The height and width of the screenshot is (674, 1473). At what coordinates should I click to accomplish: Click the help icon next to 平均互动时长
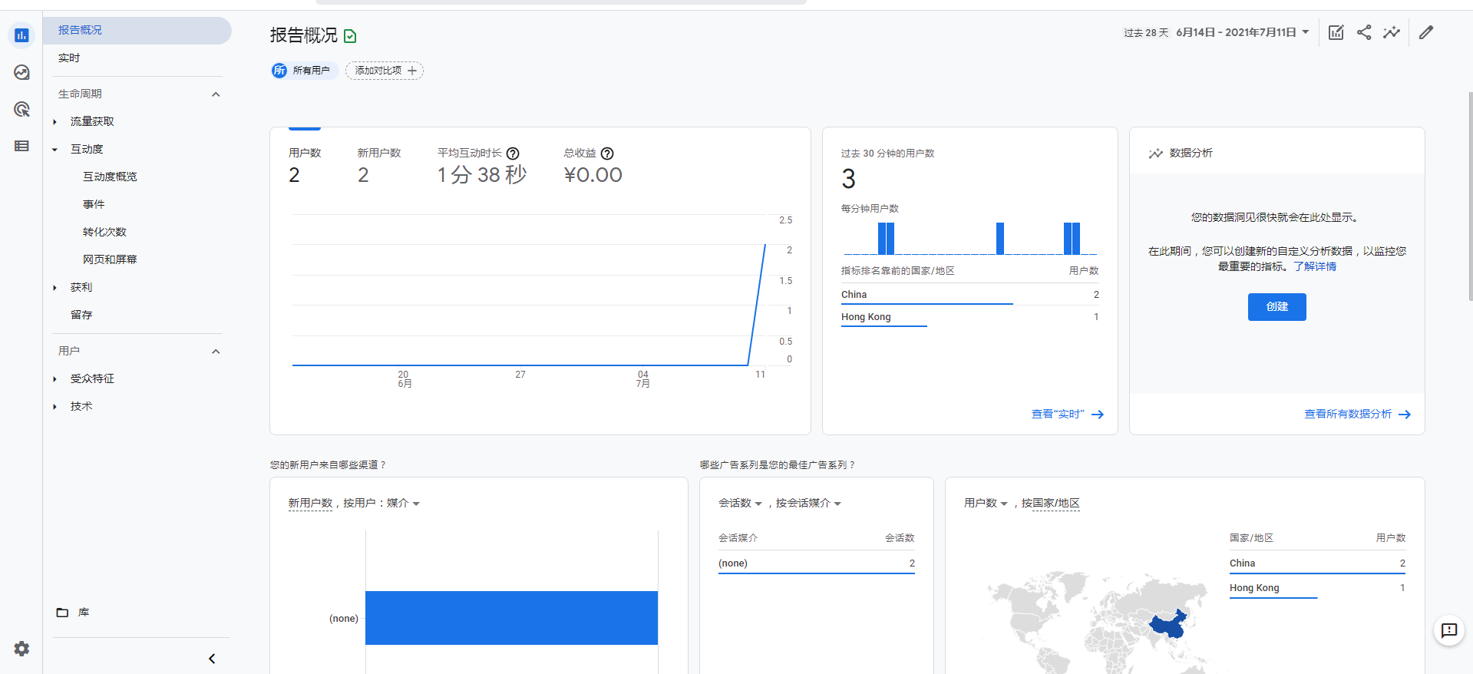[513, 154]
